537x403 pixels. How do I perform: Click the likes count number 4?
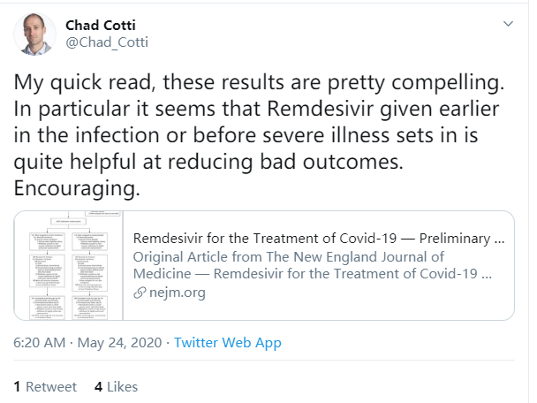click(98, 386)
